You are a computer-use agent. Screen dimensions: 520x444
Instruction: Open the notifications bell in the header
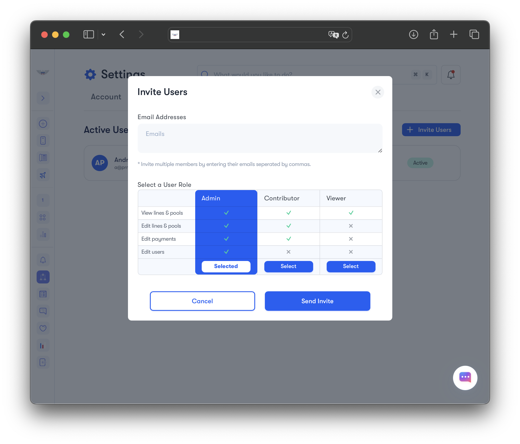[x=451, y=75]
